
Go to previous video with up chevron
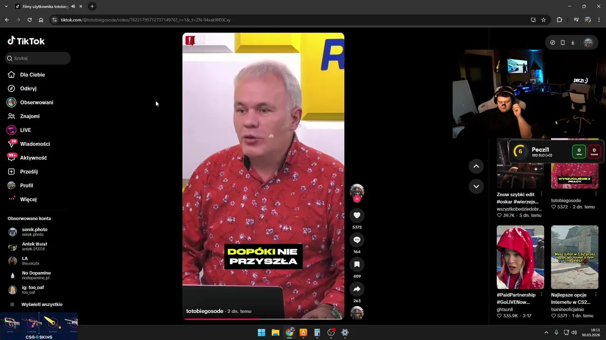(476, 166)
